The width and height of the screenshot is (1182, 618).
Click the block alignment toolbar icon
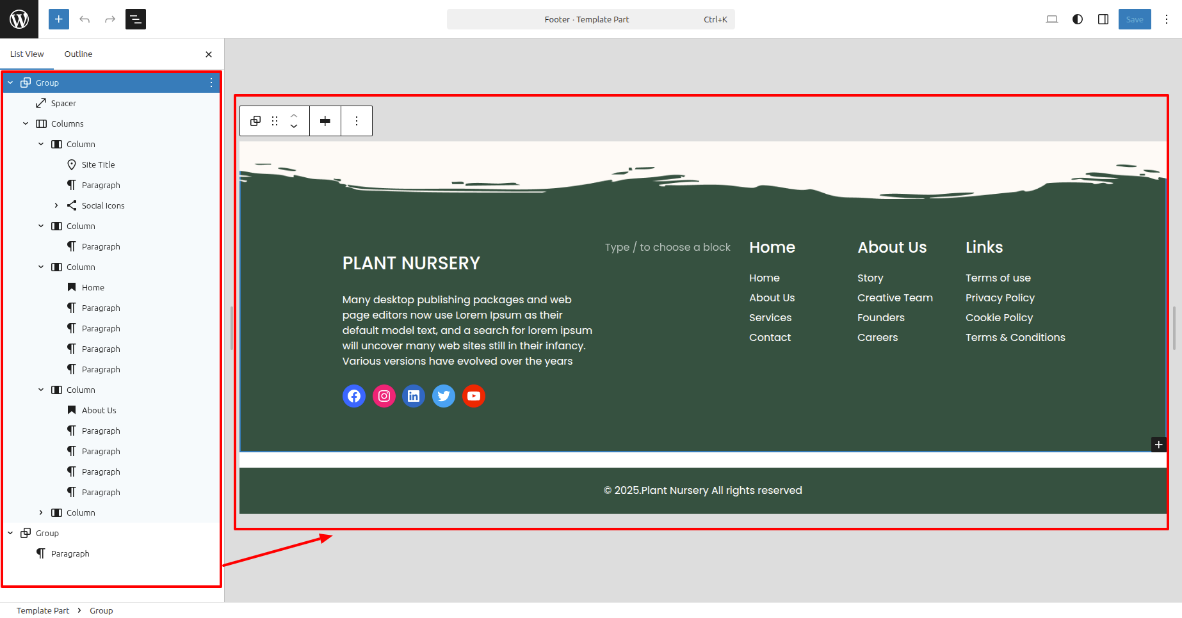(325, 121)
